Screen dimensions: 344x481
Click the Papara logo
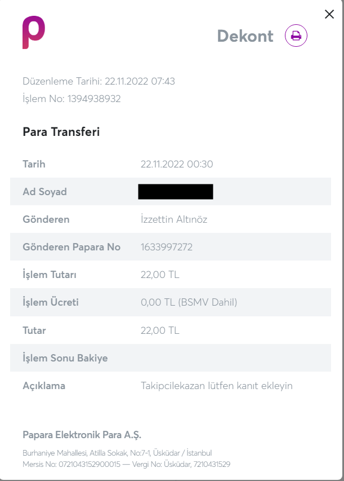coord(33,32)
